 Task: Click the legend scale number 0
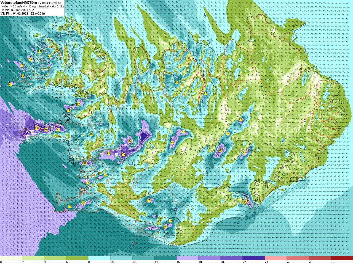point(1,262)
